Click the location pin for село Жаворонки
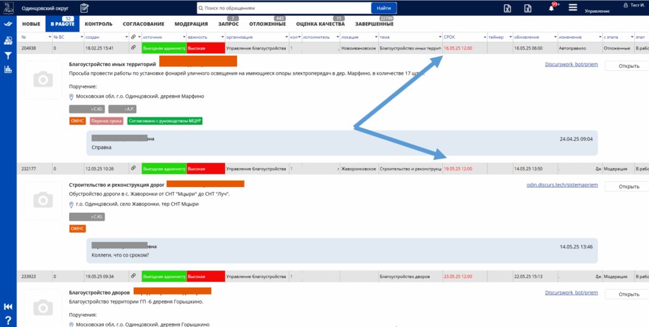 pos(72,205)
